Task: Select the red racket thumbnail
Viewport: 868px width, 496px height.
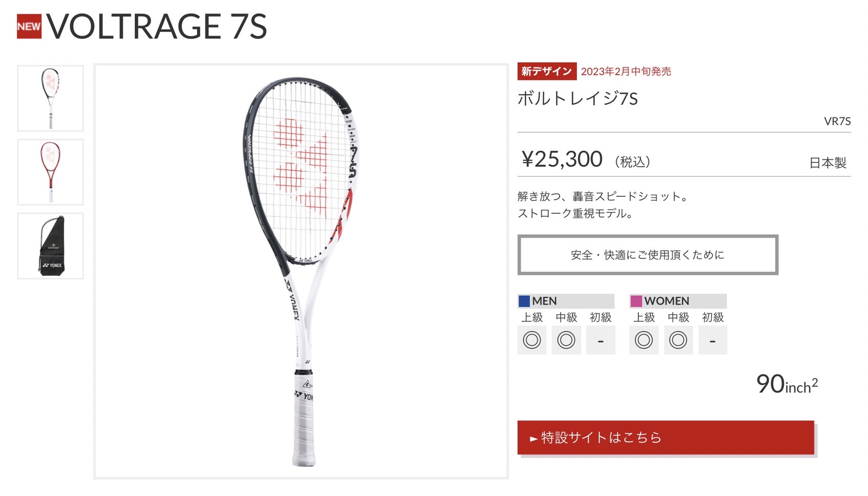Action: 50,172
